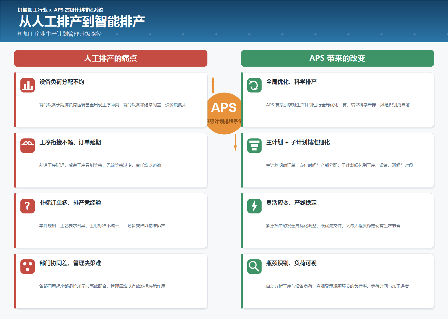Click the description starting 自动分析工序与设备负荷
This screenshot has height=319, width=448.
[337, 286]
